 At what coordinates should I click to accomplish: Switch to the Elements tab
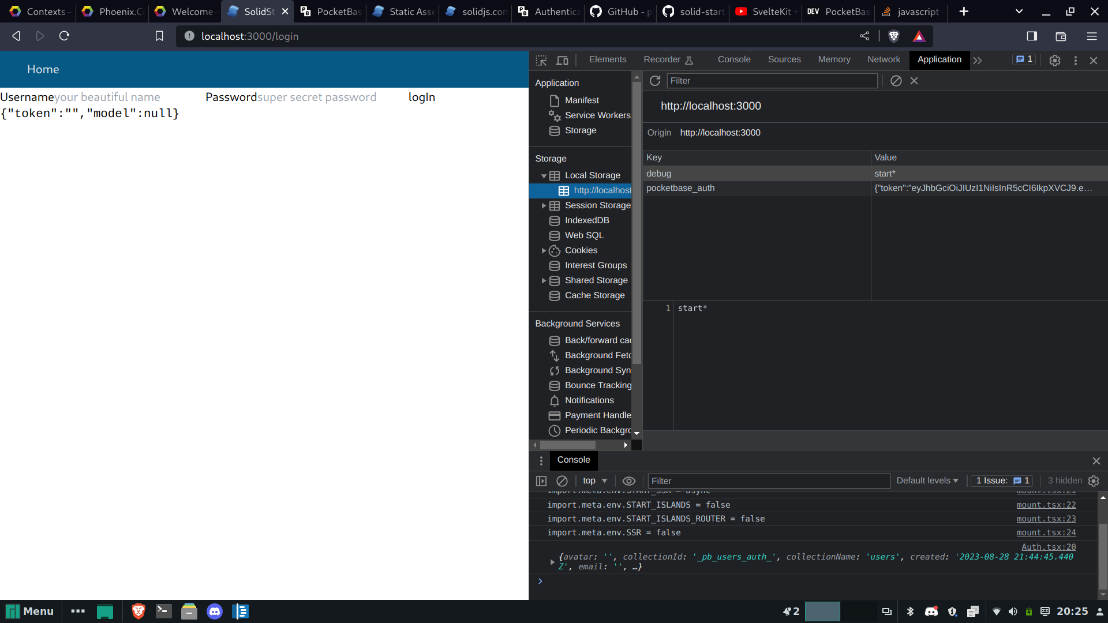(608, 59)
